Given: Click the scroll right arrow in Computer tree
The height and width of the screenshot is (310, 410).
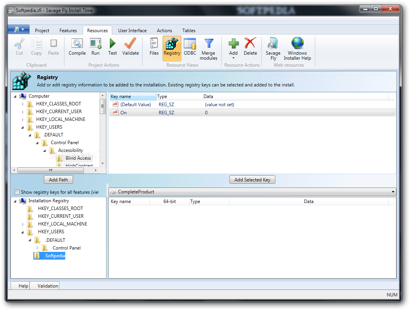Looking at the screenshot, I should coord(96,170).
